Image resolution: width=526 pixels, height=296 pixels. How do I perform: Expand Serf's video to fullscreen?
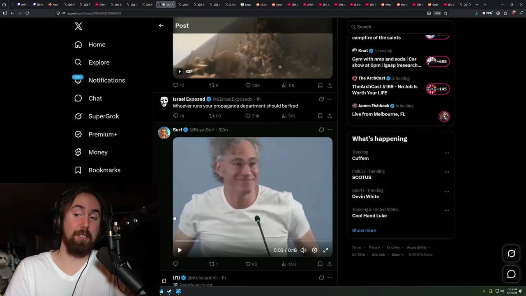325,250
